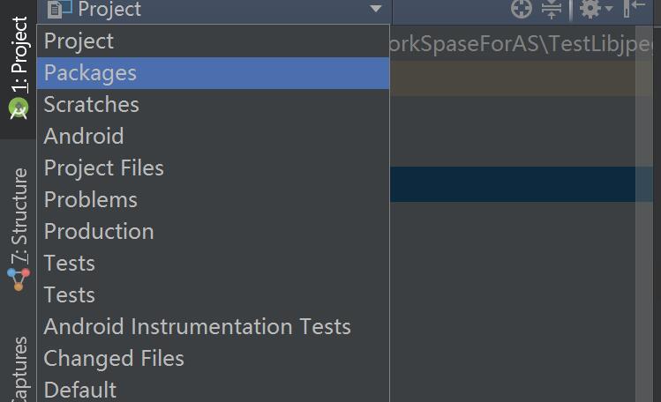This screenshot has width=661, height=402.
Task: Choose the Problems view entry
Action: pyautogui.click(x=213, y=199)
